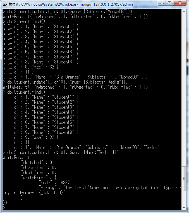Click the empty scrollbar track above thumb
189x213 pixels.
coord(184,90)
